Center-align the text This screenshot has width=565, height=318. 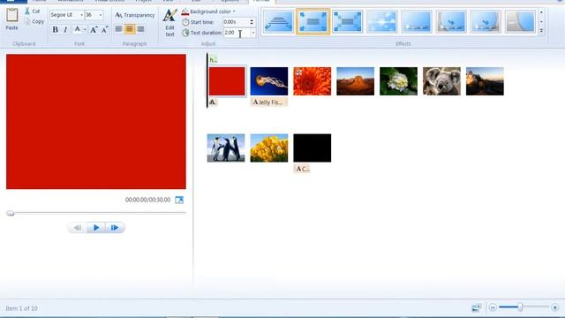130,29
